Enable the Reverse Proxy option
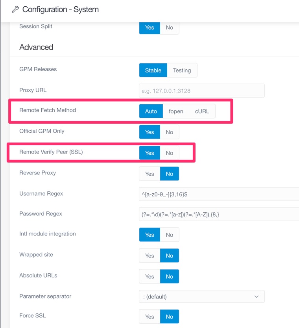299x328 pixels. [x=149, y=173]
